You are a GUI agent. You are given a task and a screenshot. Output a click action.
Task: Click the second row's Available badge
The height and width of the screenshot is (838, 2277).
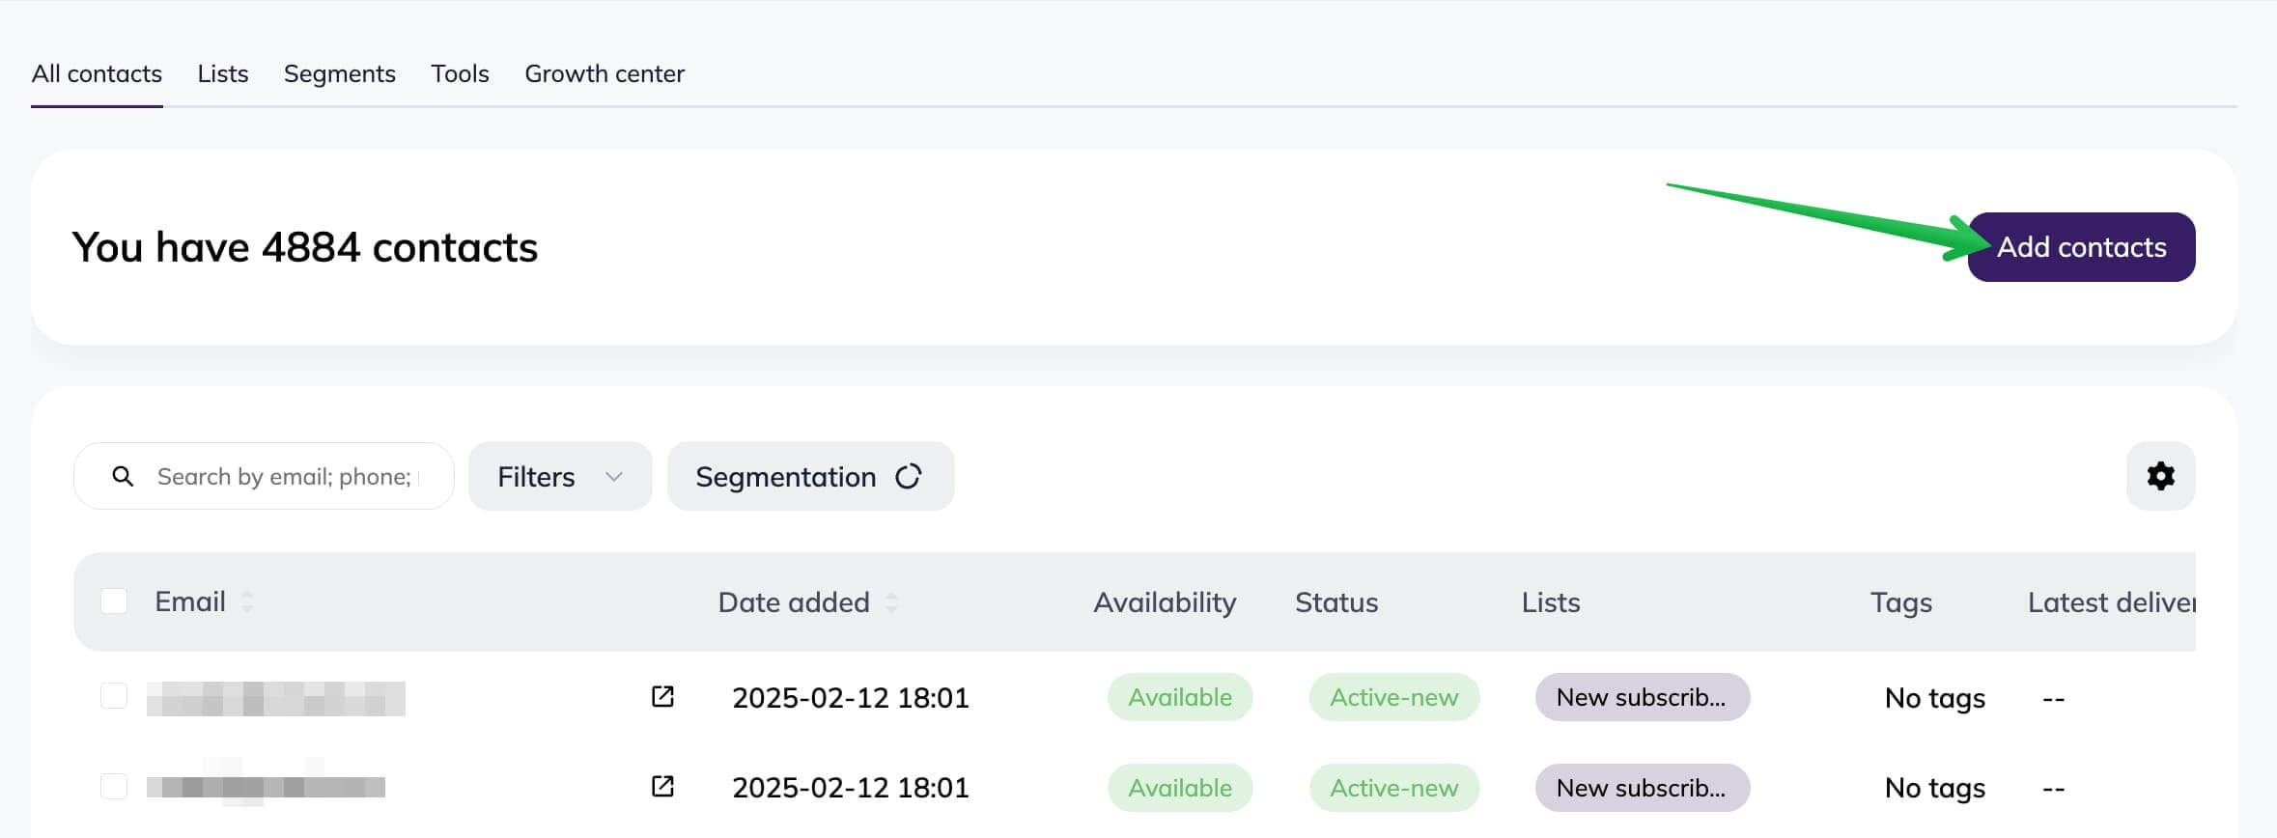click(x=1180, y=788)
